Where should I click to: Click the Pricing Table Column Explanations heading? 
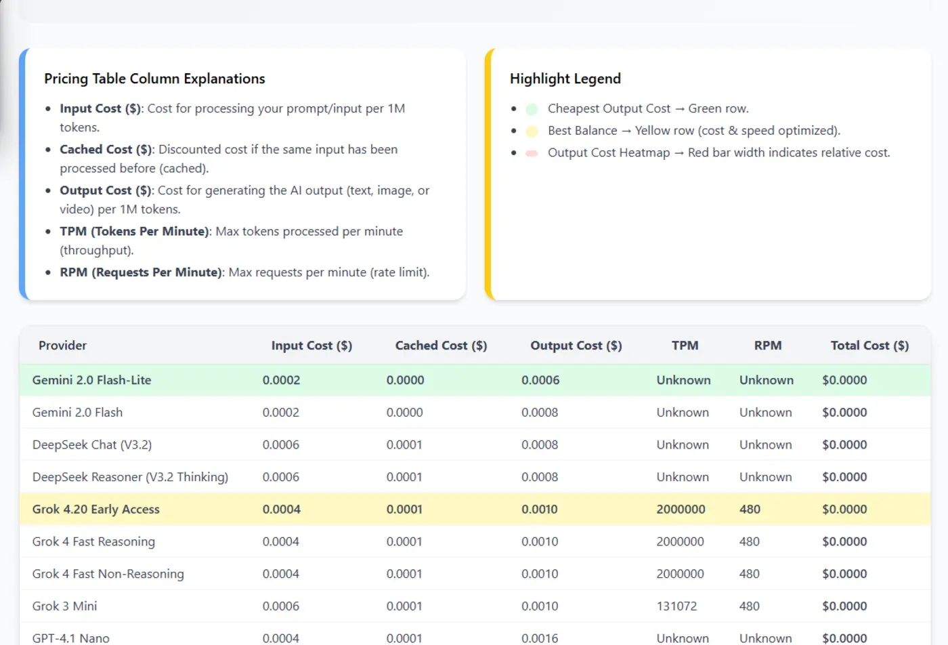click(154, 79)
